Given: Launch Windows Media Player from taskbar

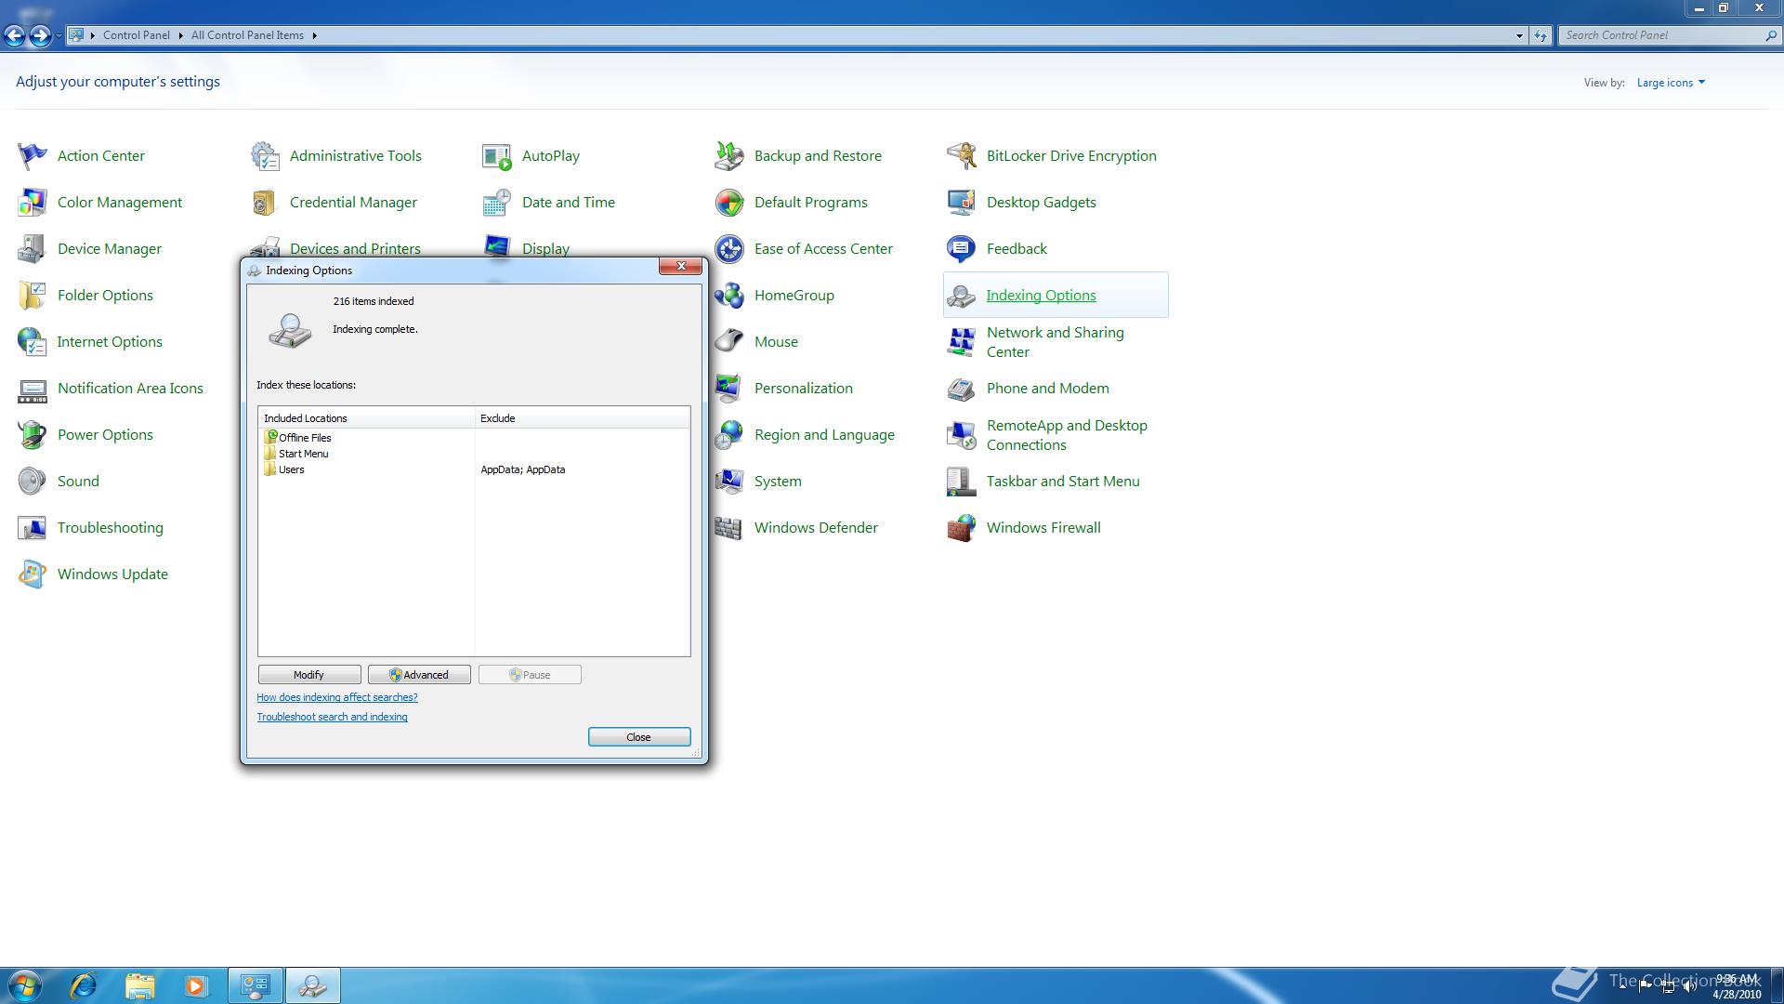Looking at the screenshot, I should point(195,985).
